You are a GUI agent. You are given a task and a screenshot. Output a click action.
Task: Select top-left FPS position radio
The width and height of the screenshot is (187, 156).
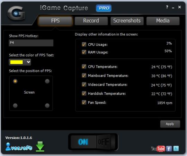pos(15,81)
